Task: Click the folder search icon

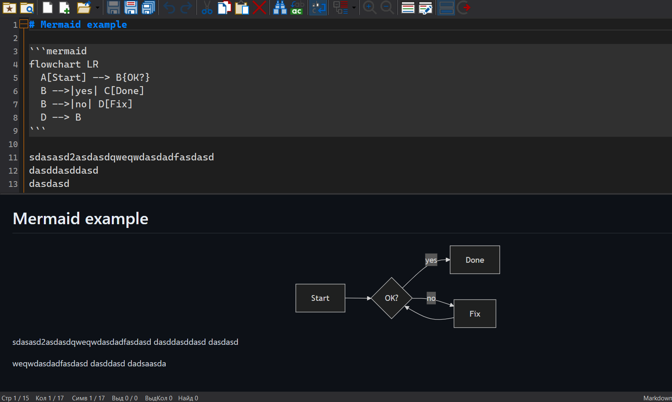Action: point(27,8)
